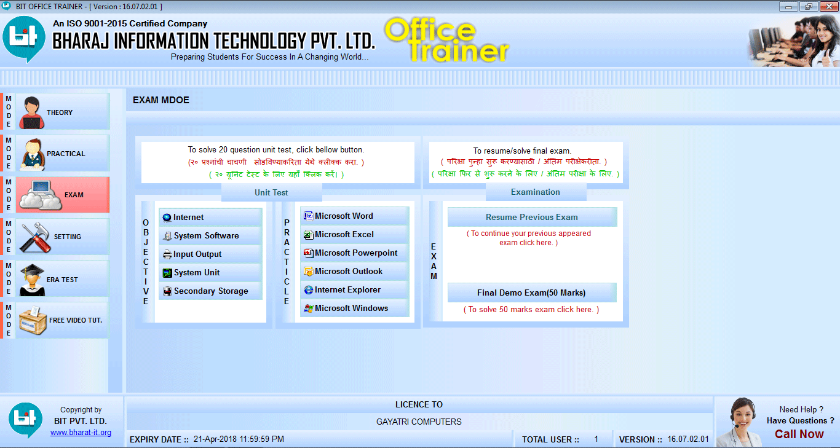Click the Call Now text
Image resolution: width=840 pixels, height=448 pixels.
point(799,434)
